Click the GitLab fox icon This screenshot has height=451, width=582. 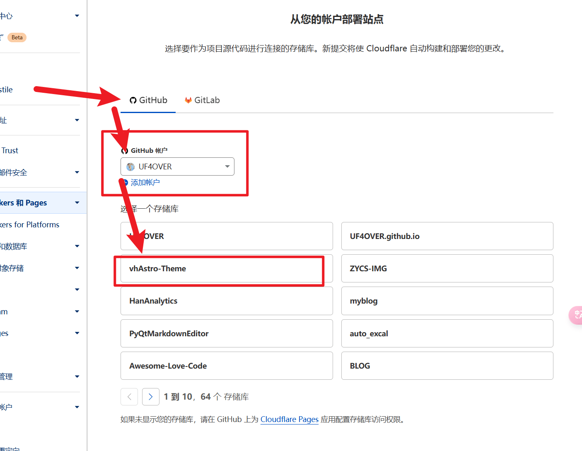(x=188, y=100)
